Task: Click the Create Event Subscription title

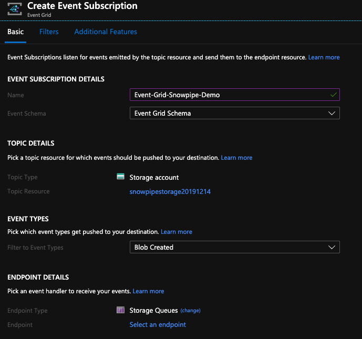Action: click(x=82, y=6)
